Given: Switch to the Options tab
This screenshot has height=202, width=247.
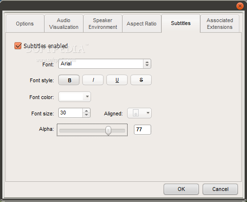Looking at the screenshot, I should [x=25, y=24].
